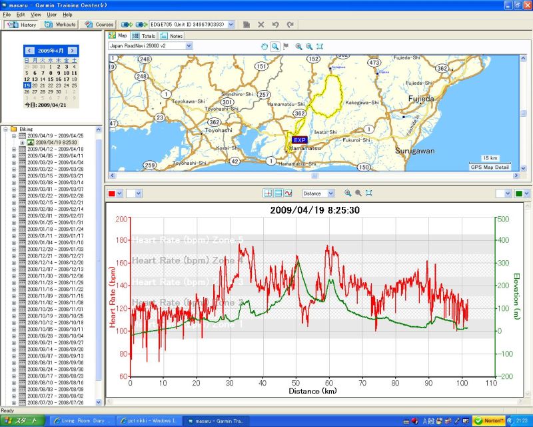The width and height of the screenshot is (533, 427).
Task: Select day 19 in the calendar
Action: [x=27, y=85]
